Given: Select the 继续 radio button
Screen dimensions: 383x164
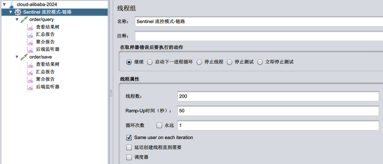Looking at the screenshot, I should click(129, 62).
